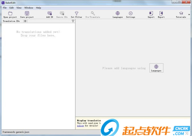
Task: Click the Languages button in center panel
Action: click(x=156, y=68)
